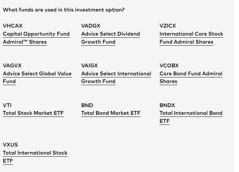Click the 'What funds are used' heading
239x172 pixels.
[64, 10]
